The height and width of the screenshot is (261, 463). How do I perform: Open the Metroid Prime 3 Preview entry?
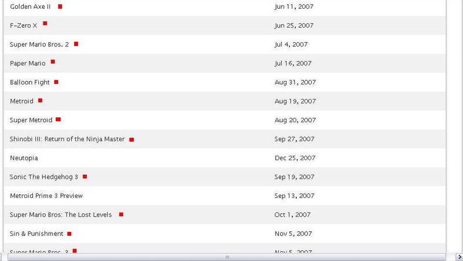[x=46, y=196]
